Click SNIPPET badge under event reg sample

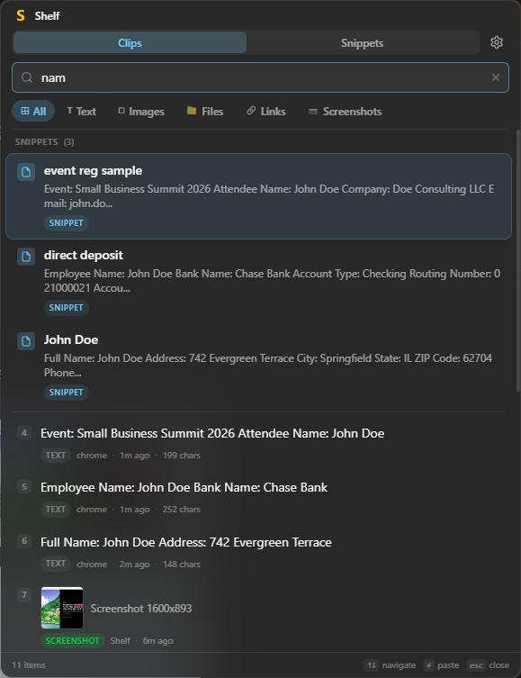(66, 223)
